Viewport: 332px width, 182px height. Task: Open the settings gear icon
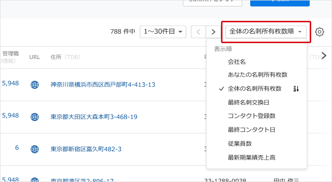click(319, 32)
